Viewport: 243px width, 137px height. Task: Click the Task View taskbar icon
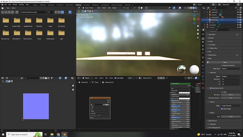pos(45,135)
